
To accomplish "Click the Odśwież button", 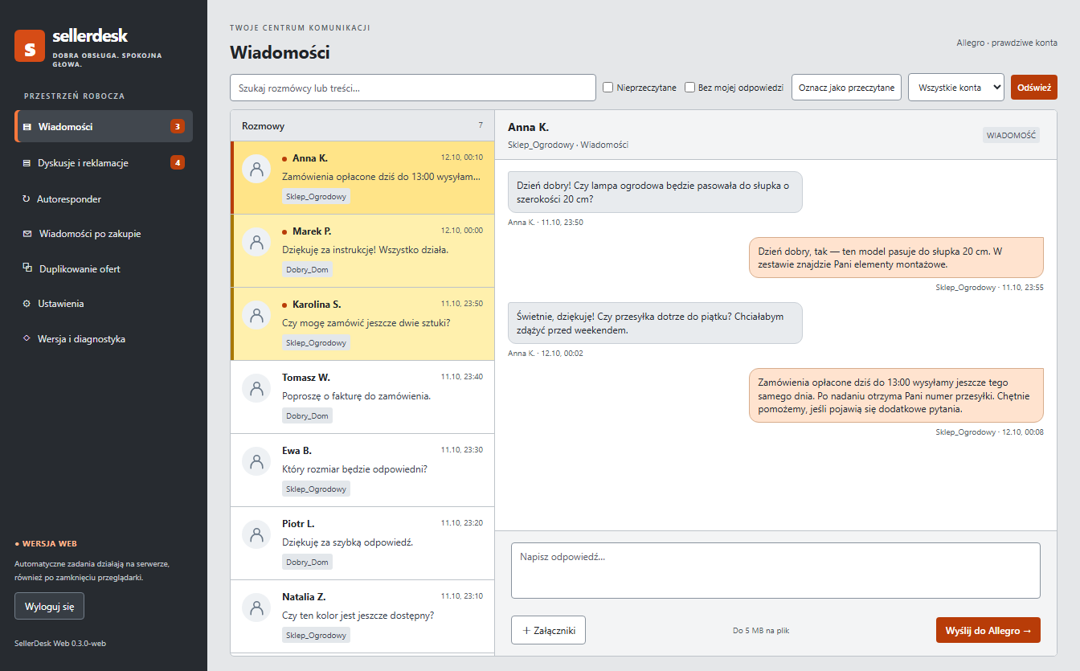I will tap(1034, 88).
